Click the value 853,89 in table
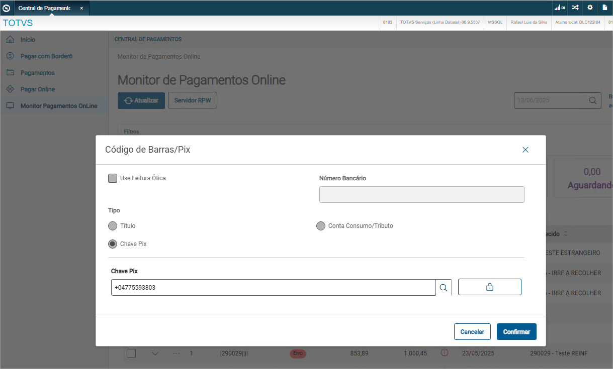 point(359,353)
